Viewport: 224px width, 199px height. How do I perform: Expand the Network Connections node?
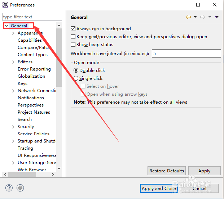point(13,91)
